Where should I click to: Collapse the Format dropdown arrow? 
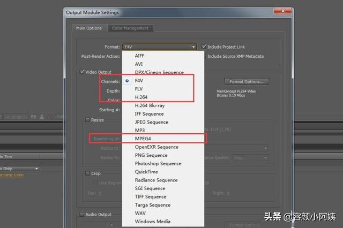(x=193, y=47)
